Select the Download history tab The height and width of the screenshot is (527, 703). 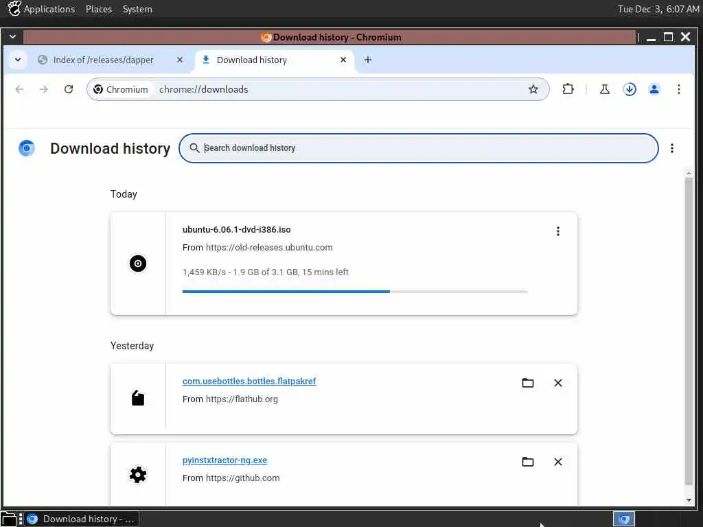click(275, 60)
